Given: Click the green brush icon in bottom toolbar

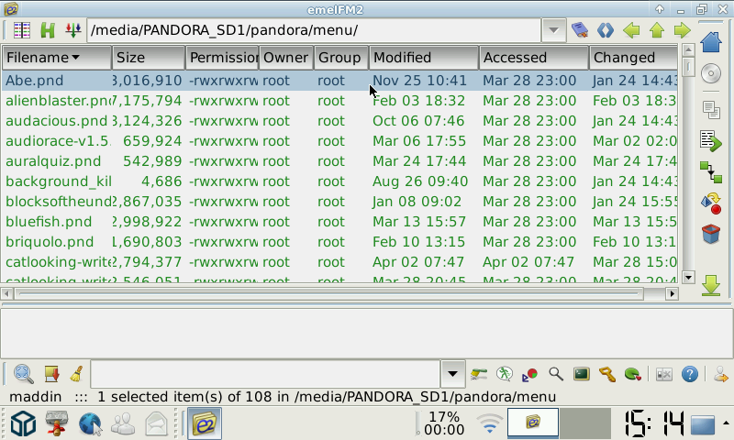Looking at the screenshot, I should click(x=479, y=374).
